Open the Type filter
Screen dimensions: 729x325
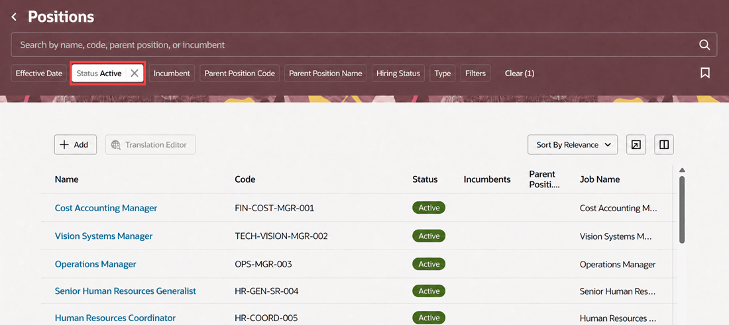(x=443, y=73)
